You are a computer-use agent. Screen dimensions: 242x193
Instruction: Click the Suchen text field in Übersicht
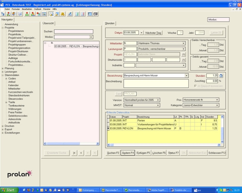(x=73, y=32)
